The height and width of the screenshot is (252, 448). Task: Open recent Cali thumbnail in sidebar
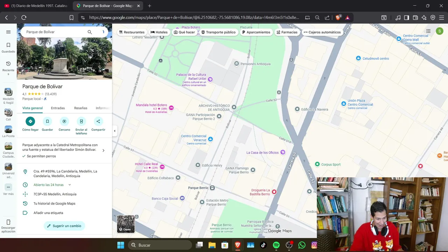point(8,112)
